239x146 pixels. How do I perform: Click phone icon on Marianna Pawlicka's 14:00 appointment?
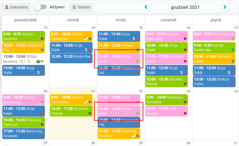point(133,136)
